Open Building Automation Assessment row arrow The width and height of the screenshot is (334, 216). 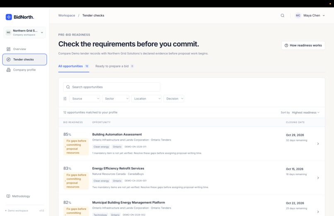click(318, 144)
